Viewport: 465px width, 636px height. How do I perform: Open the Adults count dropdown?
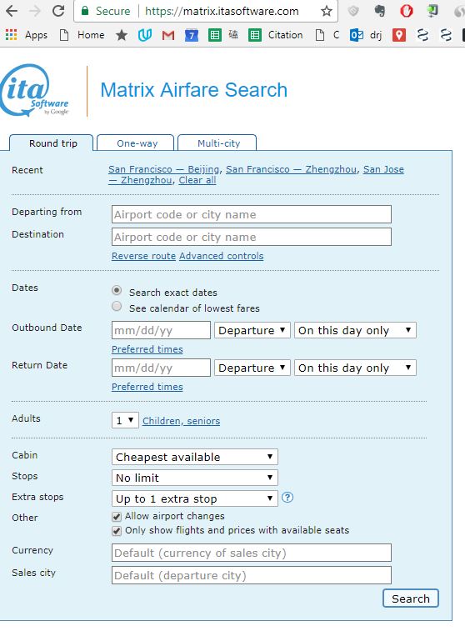(x=125, y=420)
